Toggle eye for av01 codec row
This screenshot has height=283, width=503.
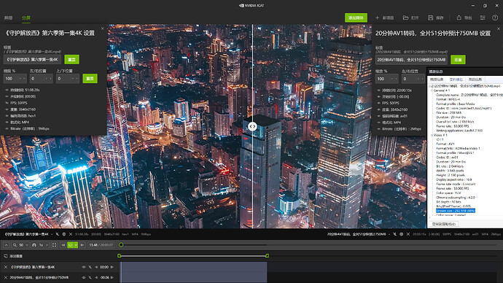click(x=379, y=116)
